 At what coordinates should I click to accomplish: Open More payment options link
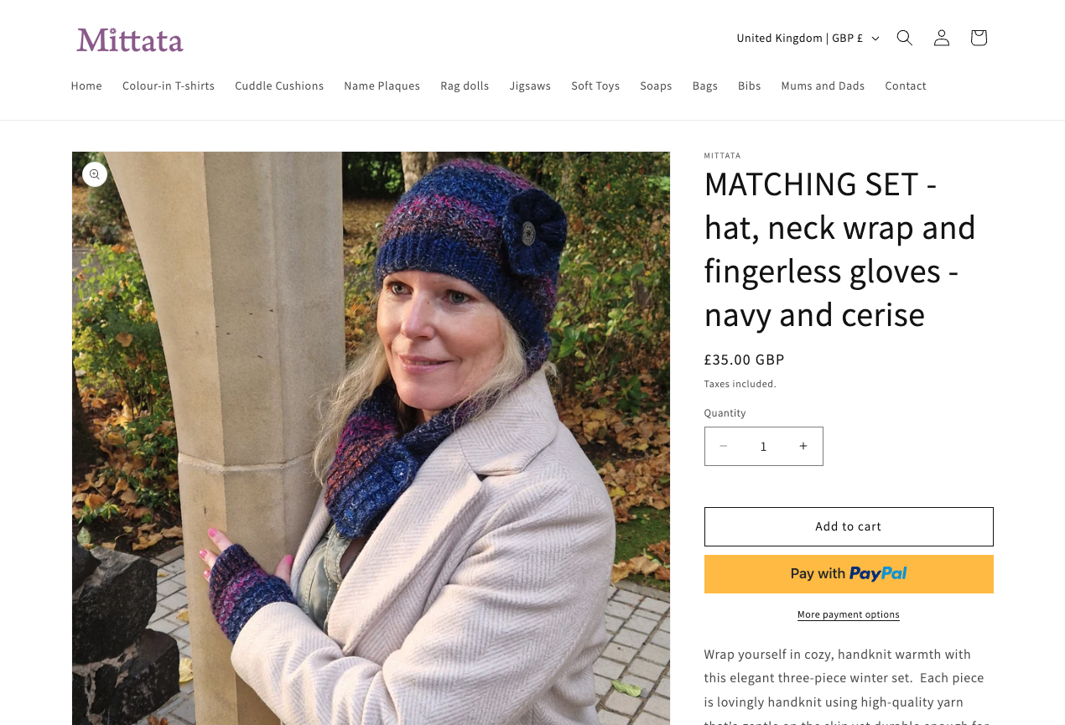coord(848,614)
